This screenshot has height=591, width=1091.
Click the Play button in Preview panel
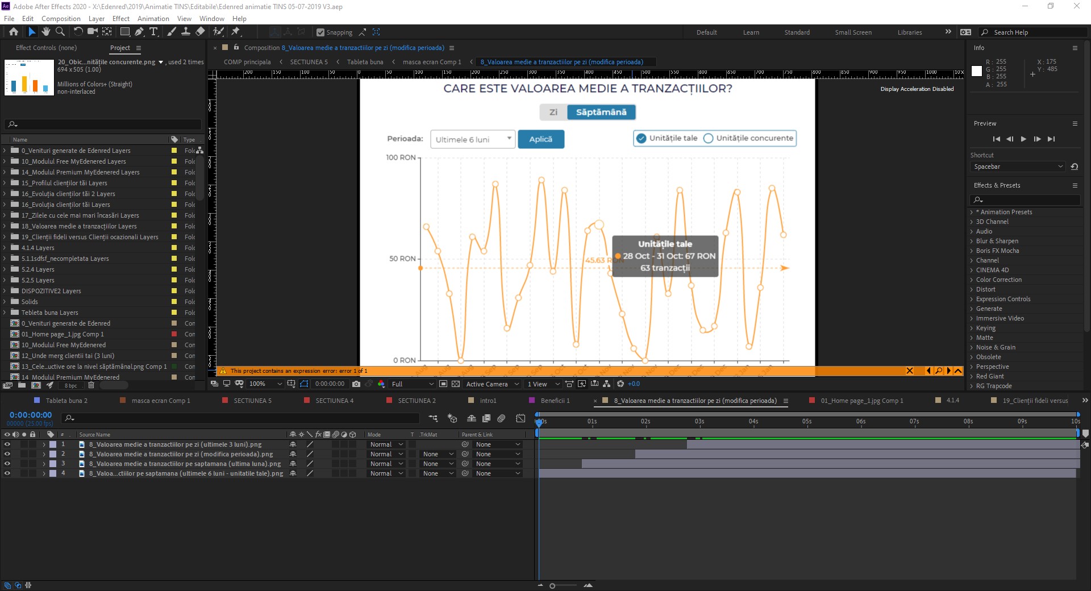click(x=1023, y=139)
